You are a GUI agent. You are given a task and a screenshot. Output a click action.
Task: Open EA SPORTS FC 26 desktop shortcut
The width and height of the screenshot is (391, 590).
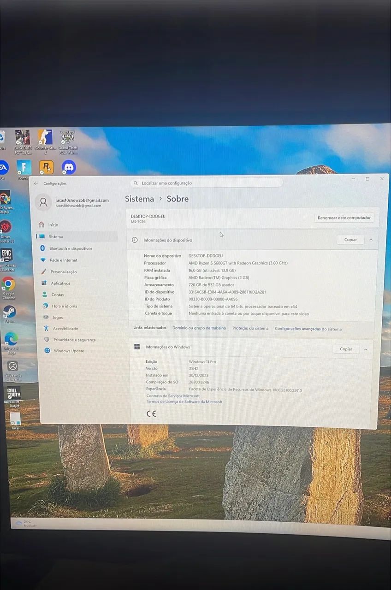point(23,141)
